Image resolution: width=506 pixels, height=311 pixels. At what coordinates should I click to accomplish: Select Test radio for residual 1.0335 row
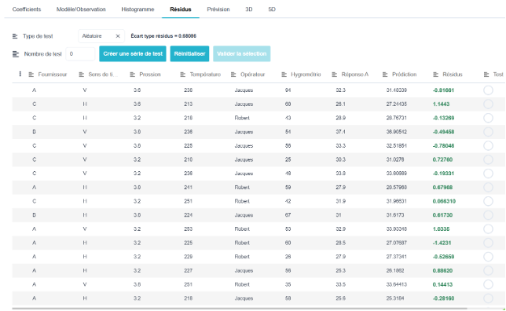click(x=488, y=229)
